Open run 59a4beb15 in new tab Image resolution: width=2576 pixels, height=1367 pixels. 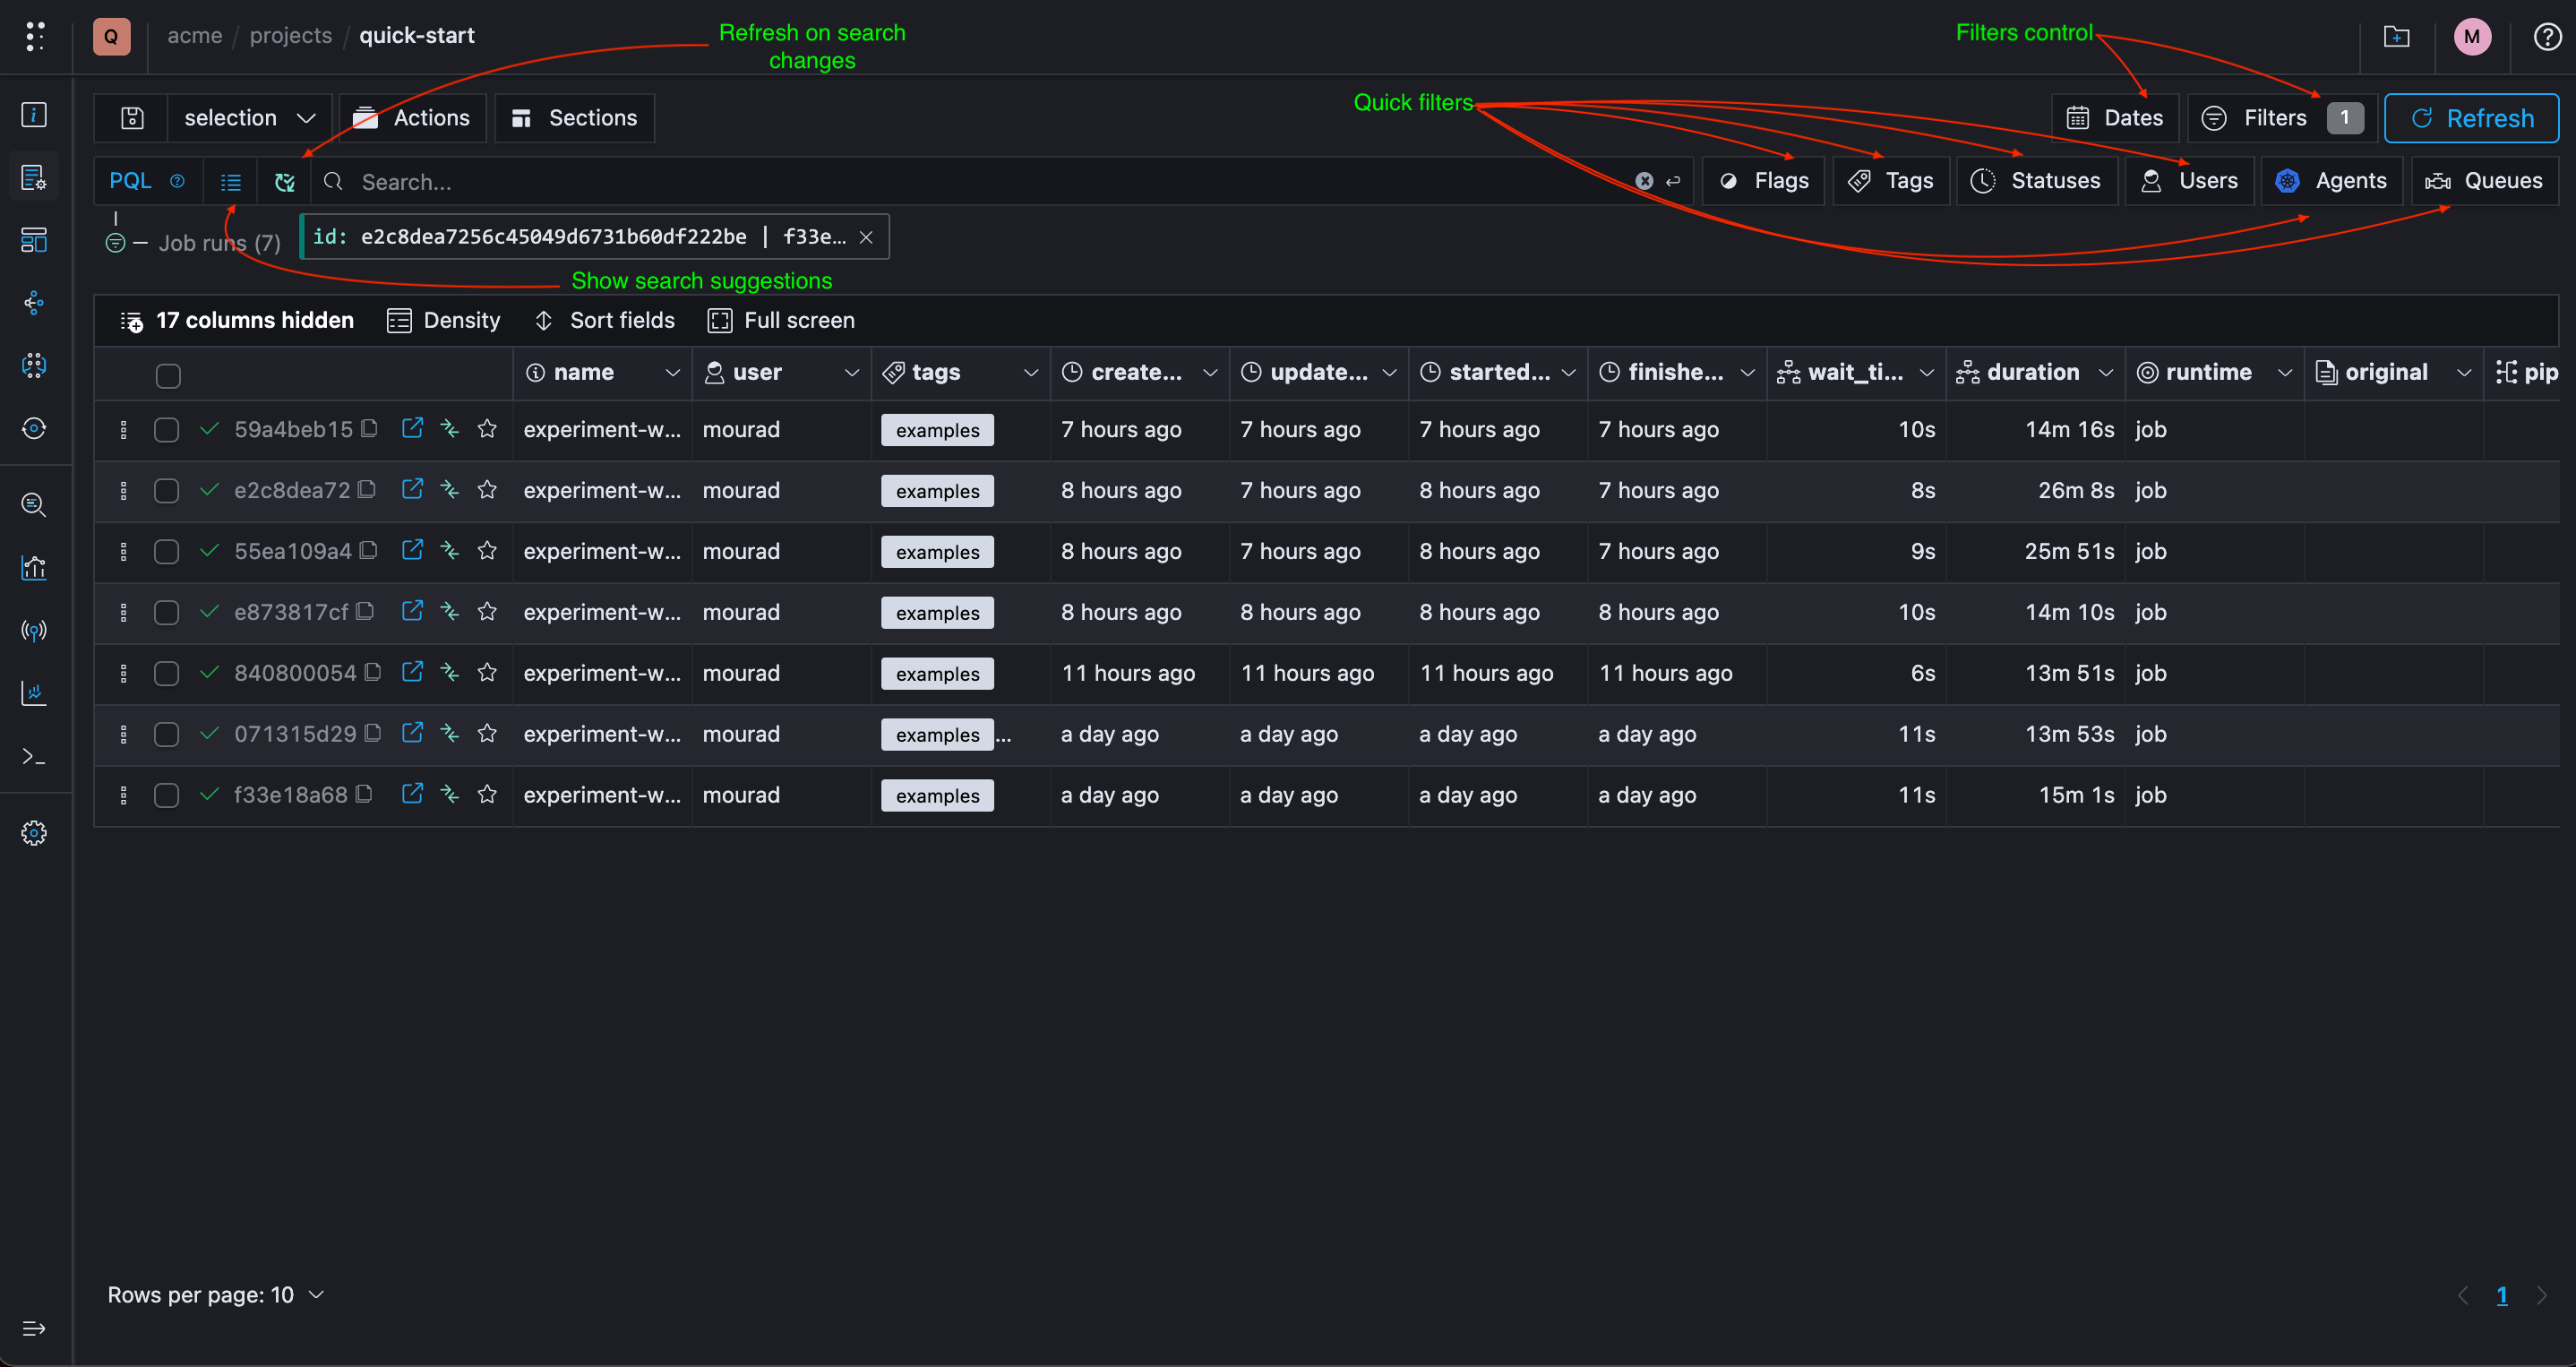(412, 429)
